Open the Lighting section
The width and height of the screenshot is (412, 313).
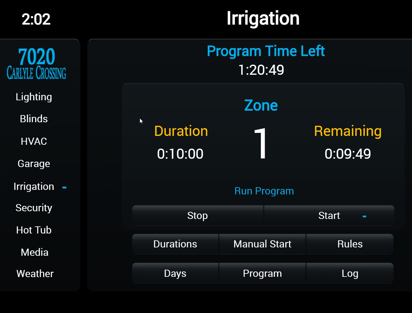click(x=34, y=97)
